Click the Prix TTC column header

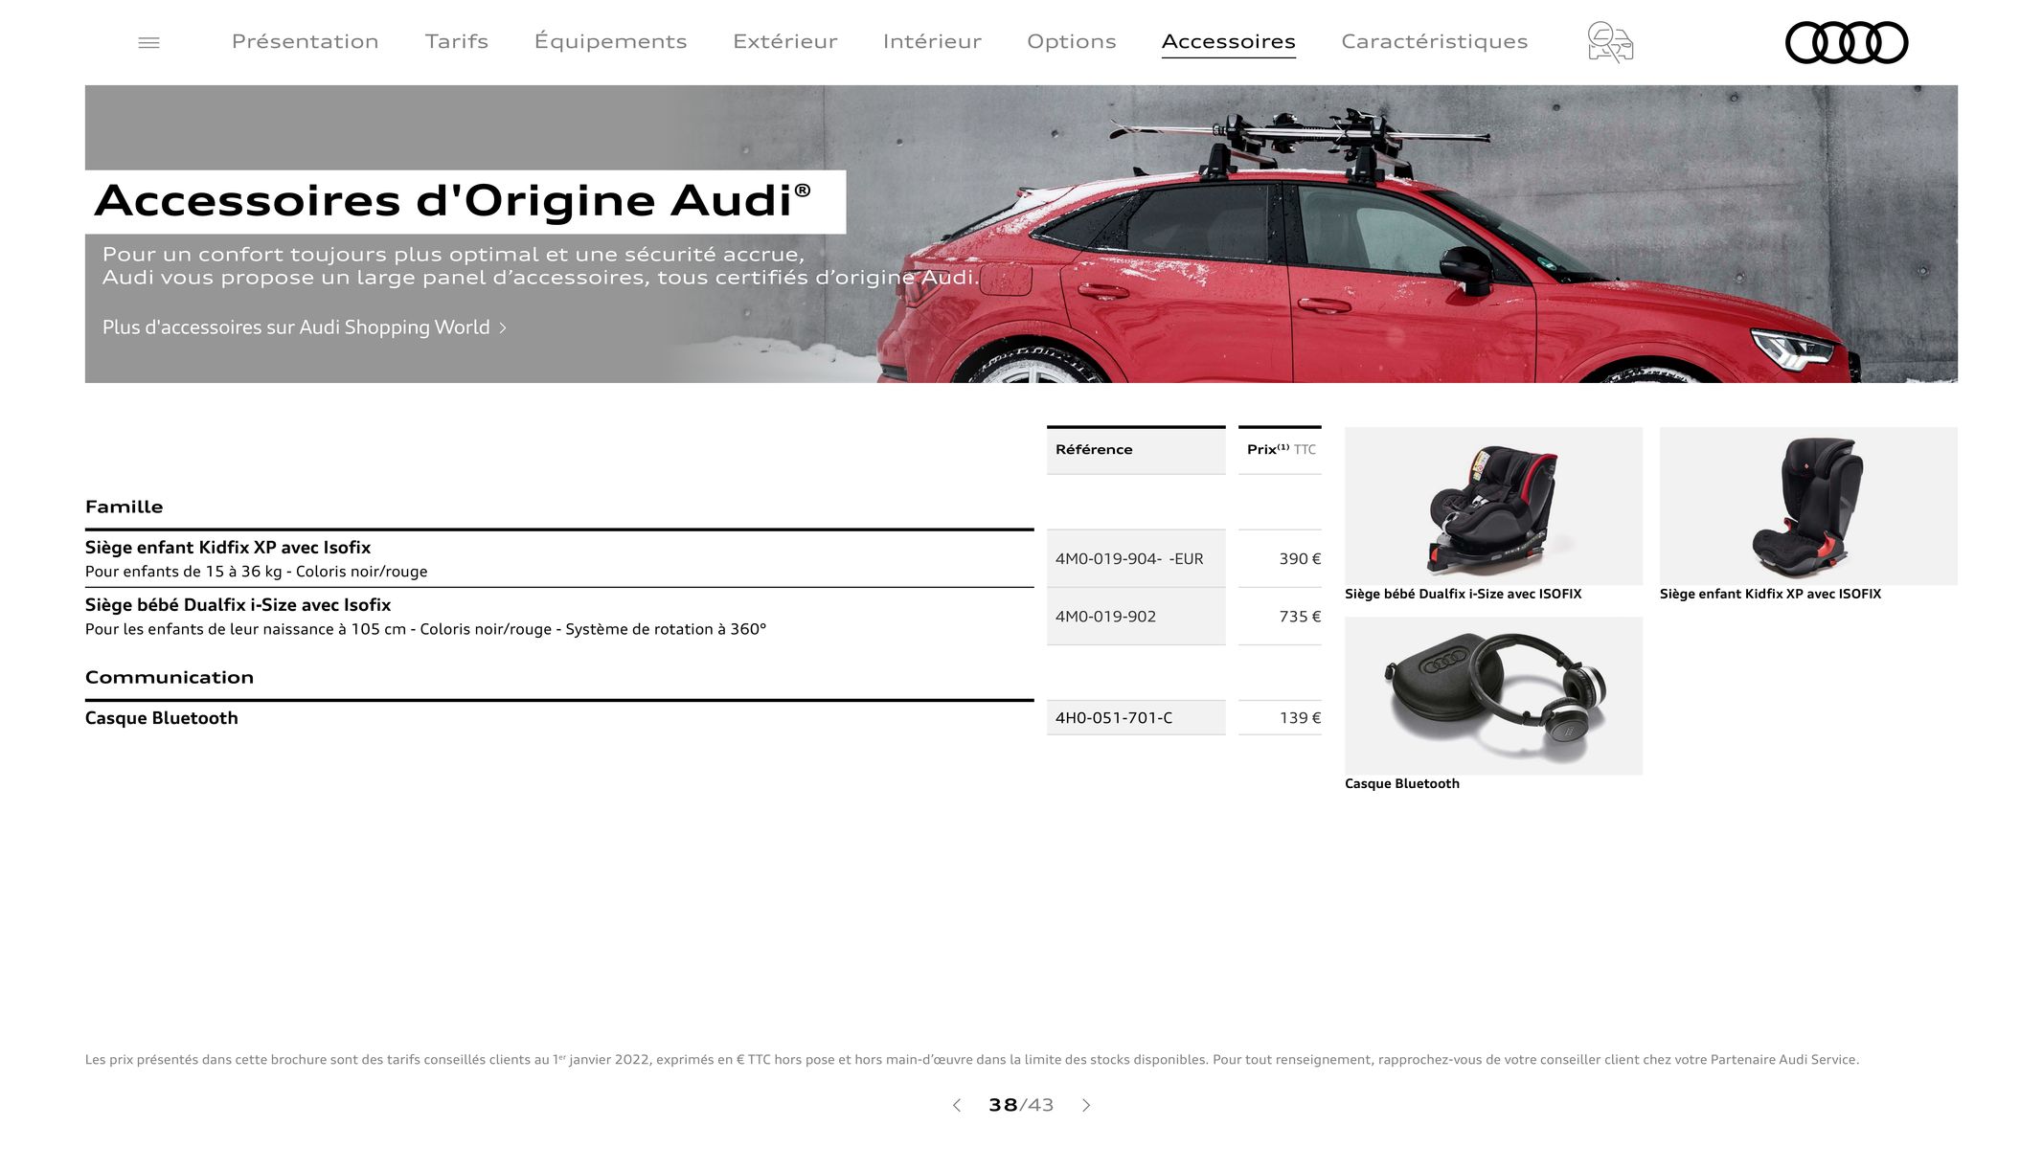pos(1280,450)
